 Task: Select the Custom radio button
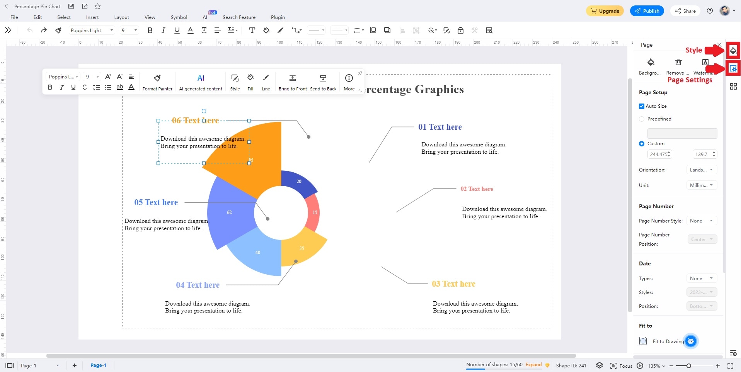[x=642, y=144]
